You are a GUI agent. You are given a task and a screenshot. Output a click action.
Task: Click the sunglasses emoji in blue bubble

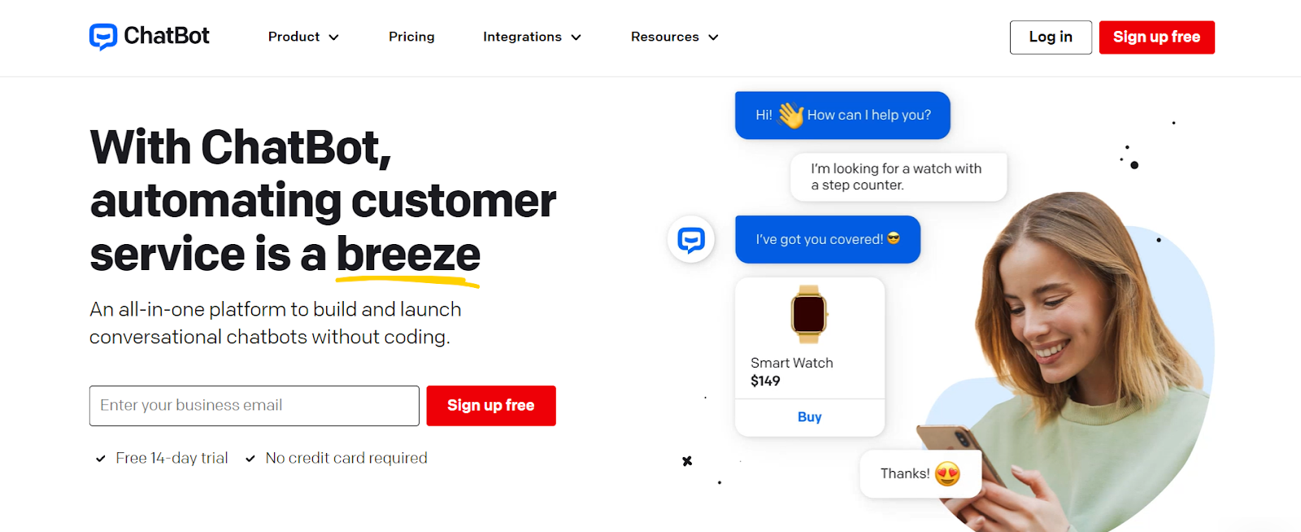click(x=894, y=238)
